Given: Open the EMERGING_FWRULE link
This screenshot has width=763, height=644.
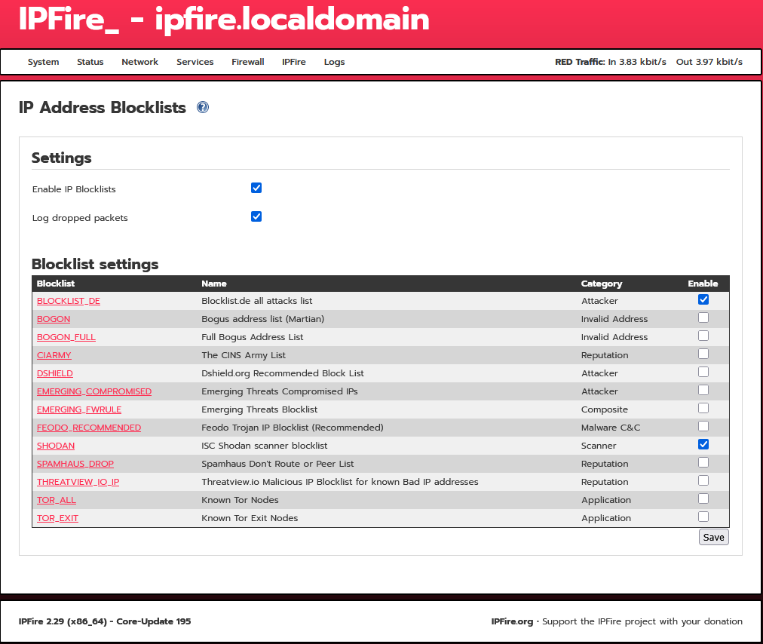Looking at the screenshot, I should coord(79,409).
